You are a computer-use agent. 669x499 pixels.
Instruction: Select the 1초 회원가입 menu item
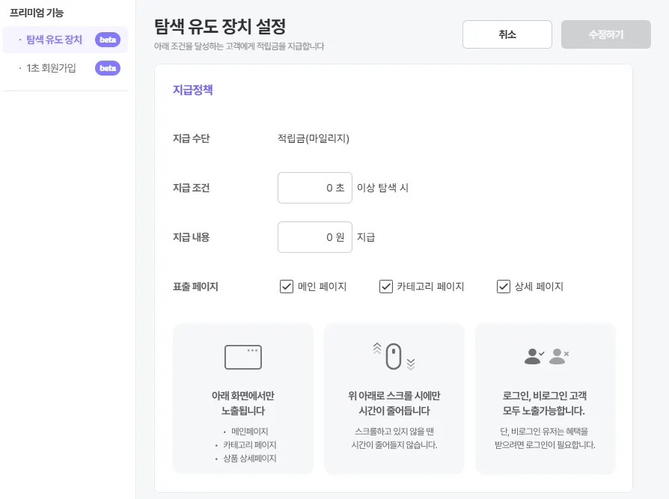coord(51,68)
